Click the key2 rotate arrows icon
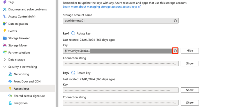 tap(73, 73)
